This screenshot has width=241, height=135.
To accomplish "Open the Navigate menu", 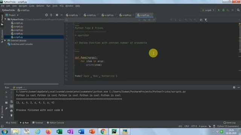I will 23,6.
